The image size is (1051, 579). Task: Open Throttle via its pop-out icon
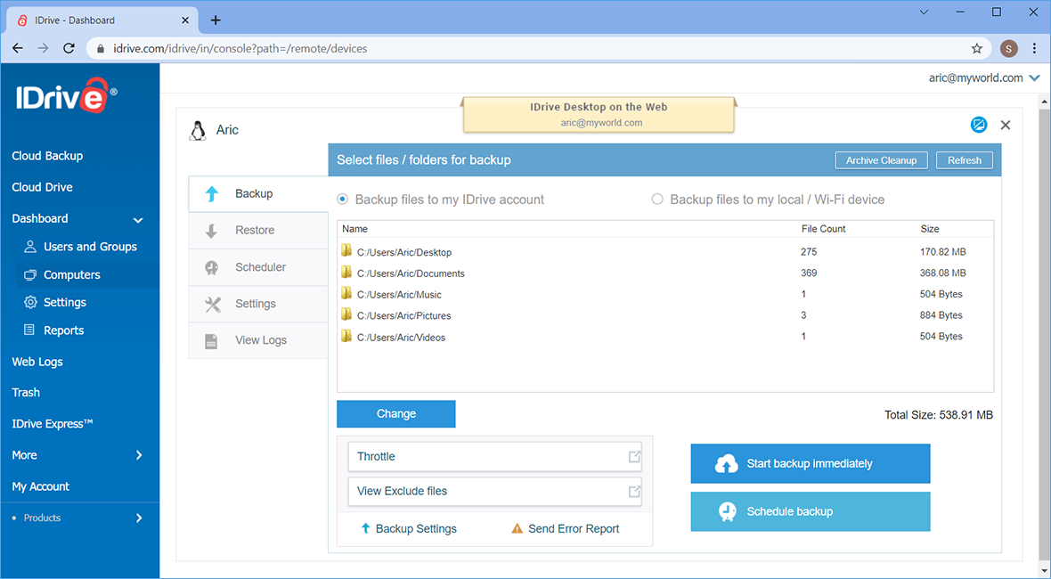634,456
